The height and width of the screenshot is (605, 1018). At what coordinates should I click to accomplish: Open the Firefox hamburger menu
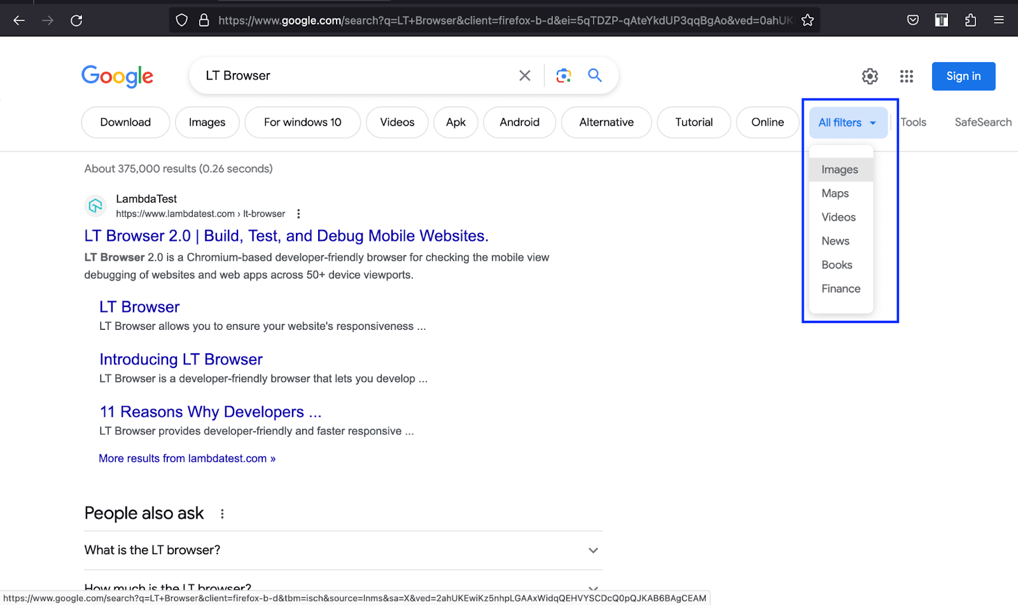(x=998, y=20)
